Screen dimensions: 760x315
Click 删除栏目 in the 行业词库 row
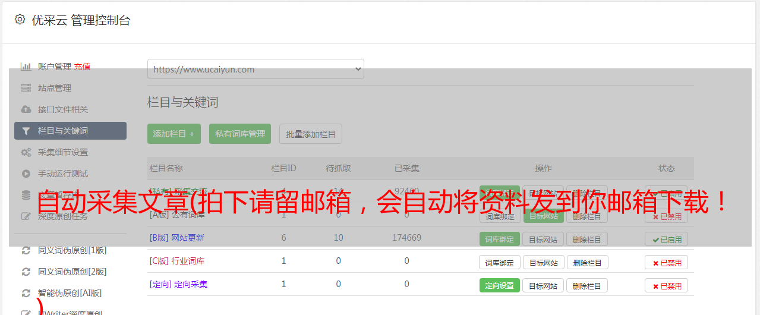(587, 262)
